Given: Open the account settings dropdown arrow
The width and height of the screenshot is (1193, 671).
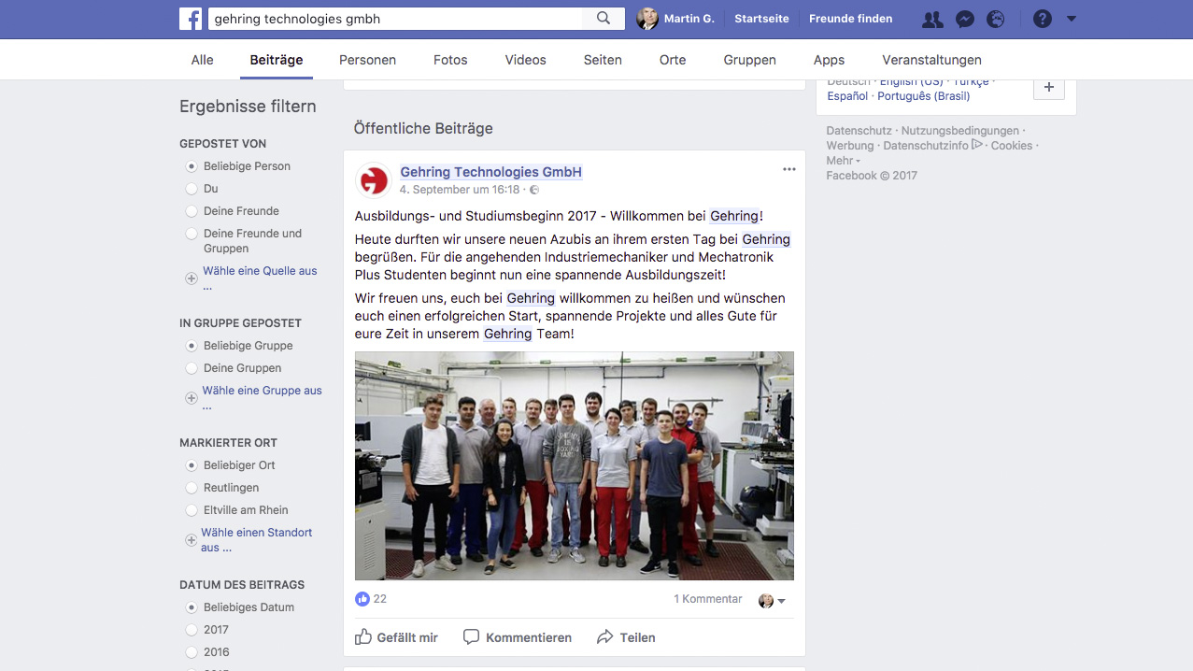Looking at the screenshot, I should 1072,19.
